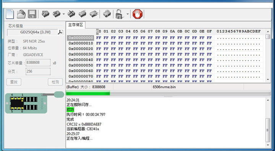275x151 pixels.
Task: Open the GD25Q64x datasheet PDF icon
Action: coord(60,32)
